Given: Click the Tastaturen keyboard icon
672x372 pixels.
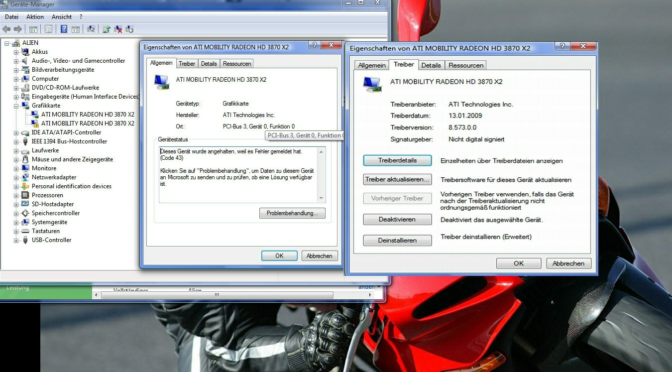Looking at the screenshot, I should point(25,231).
